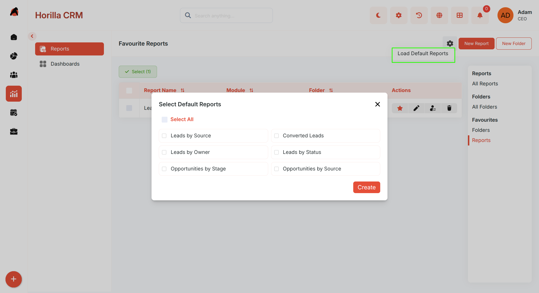
Task: Open the Favourite Reports gear settings
Action: click(x=450, y=44)
